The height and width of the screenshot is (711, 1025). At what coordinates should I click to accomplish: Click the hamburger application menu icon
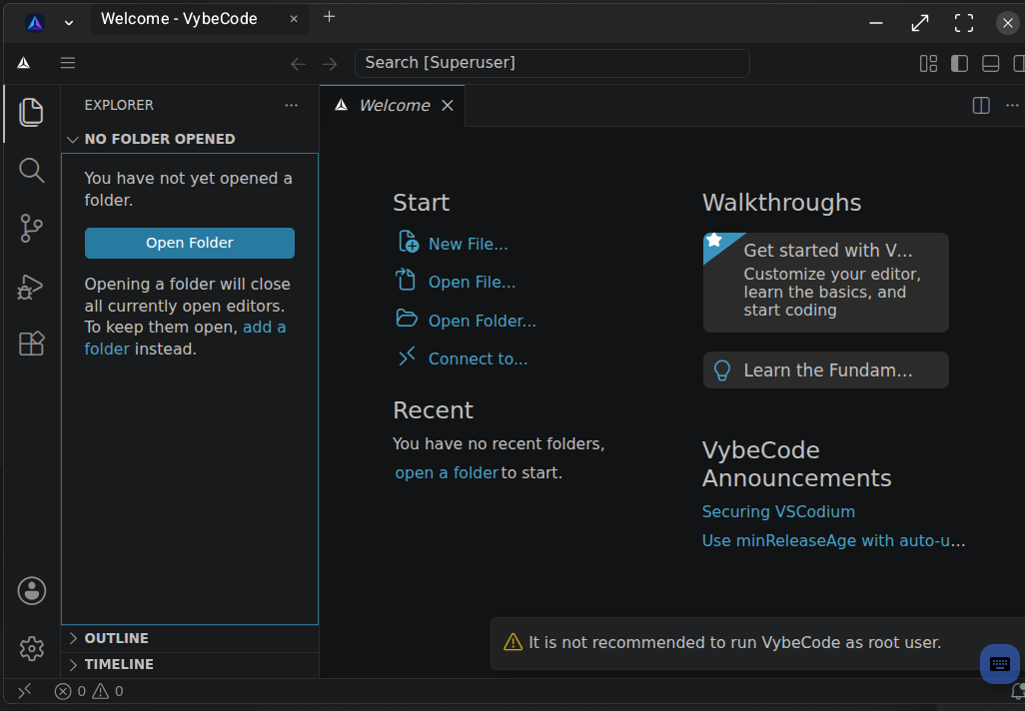(x=67, y=63)
